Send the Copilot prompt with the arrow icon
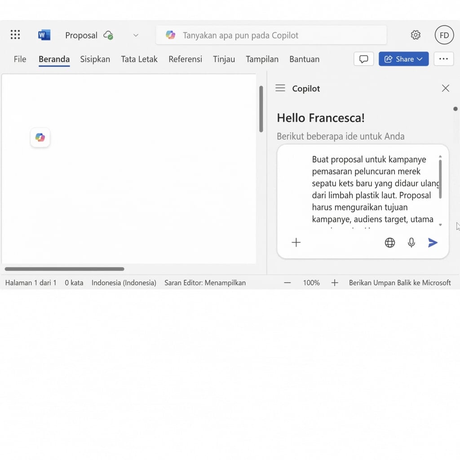This screenshot has width=460, height=460. coord(432,243)
